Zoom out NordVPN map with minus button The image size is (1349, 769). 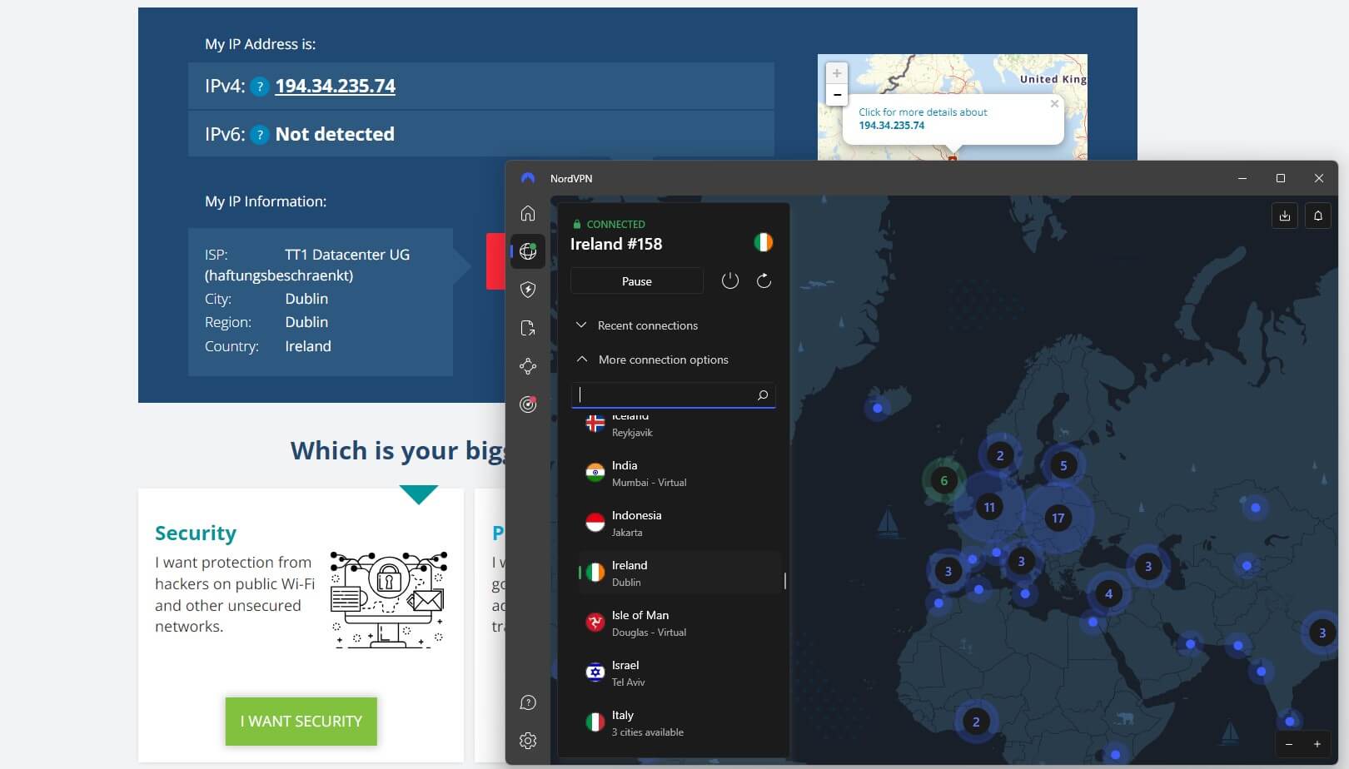(1289, 744)
